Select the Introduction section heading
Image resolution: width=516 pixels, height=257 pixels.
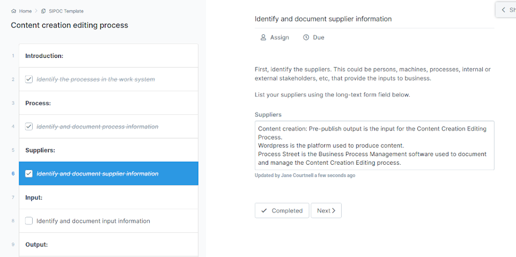(x=44, y=56)
